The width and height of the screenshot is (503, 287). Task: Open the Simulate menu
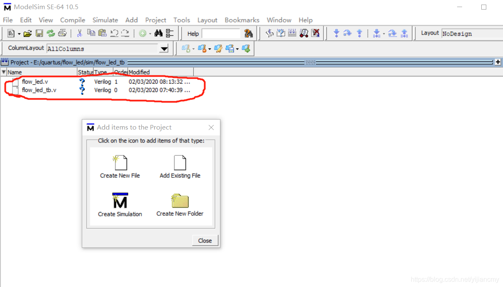point(105,20)
